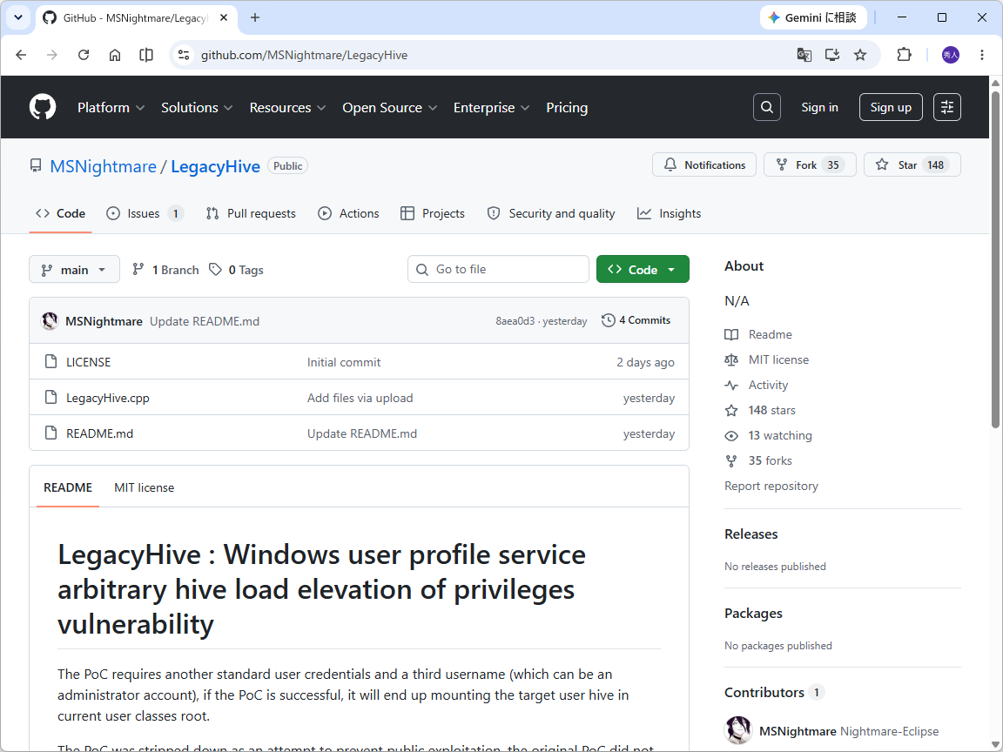Open MIT license link in About sidebar

click(x=766, y=360)
